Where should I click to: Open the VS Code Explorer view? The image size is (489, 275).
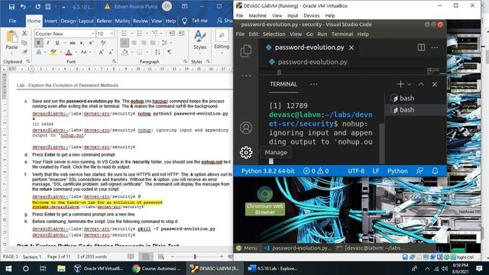pyautogui.click(x=246, y=51)
